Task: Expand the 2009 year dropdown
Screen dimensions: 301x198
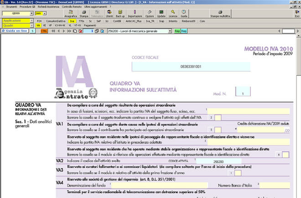Action: [45, 13]
